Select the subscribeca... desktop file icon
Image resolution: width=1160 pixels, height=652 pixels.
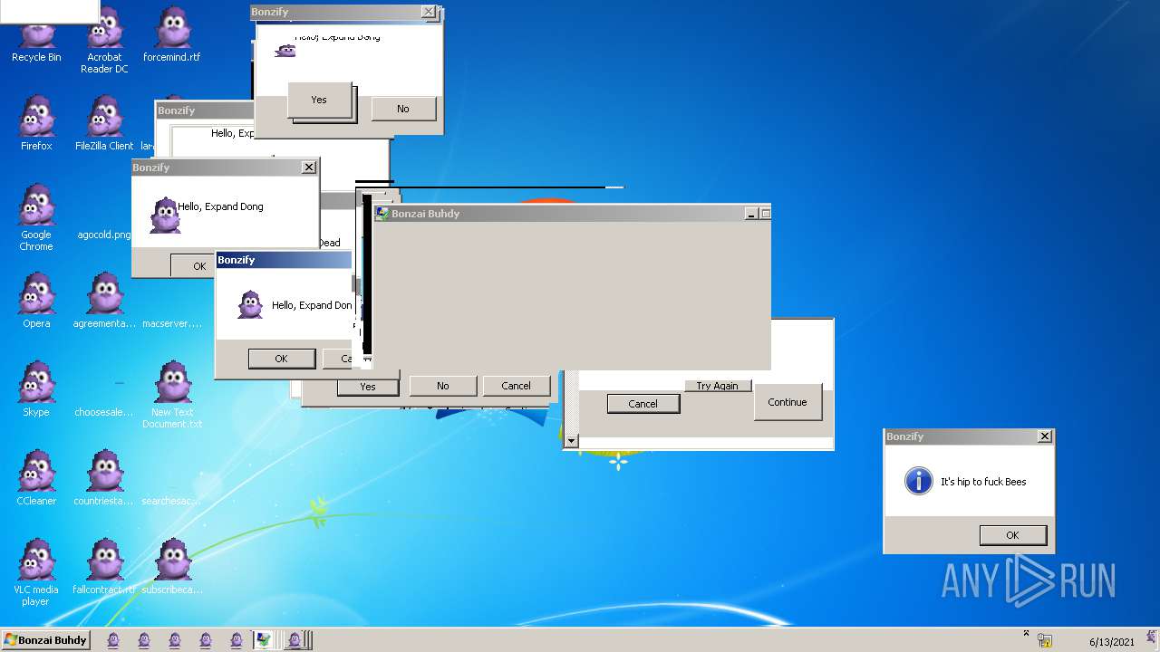(x=172, y=567)
